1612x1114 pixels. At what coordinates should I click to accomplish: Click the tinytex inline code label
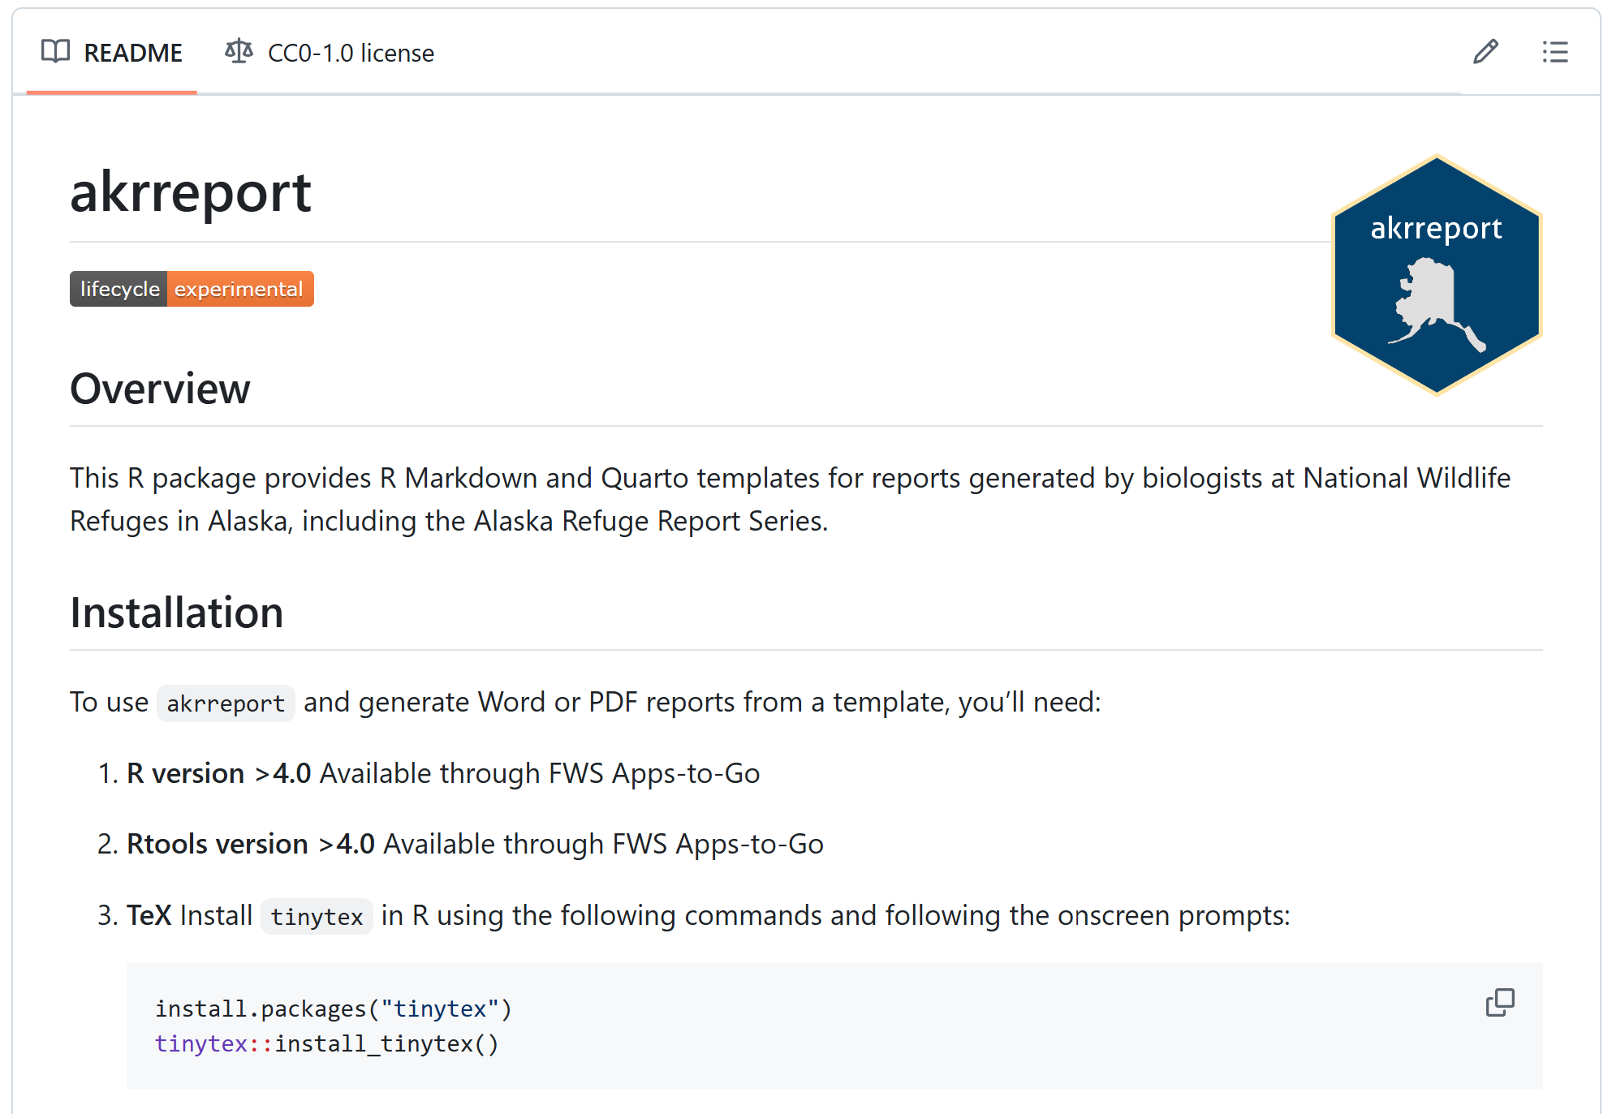[x=317, y=916]
